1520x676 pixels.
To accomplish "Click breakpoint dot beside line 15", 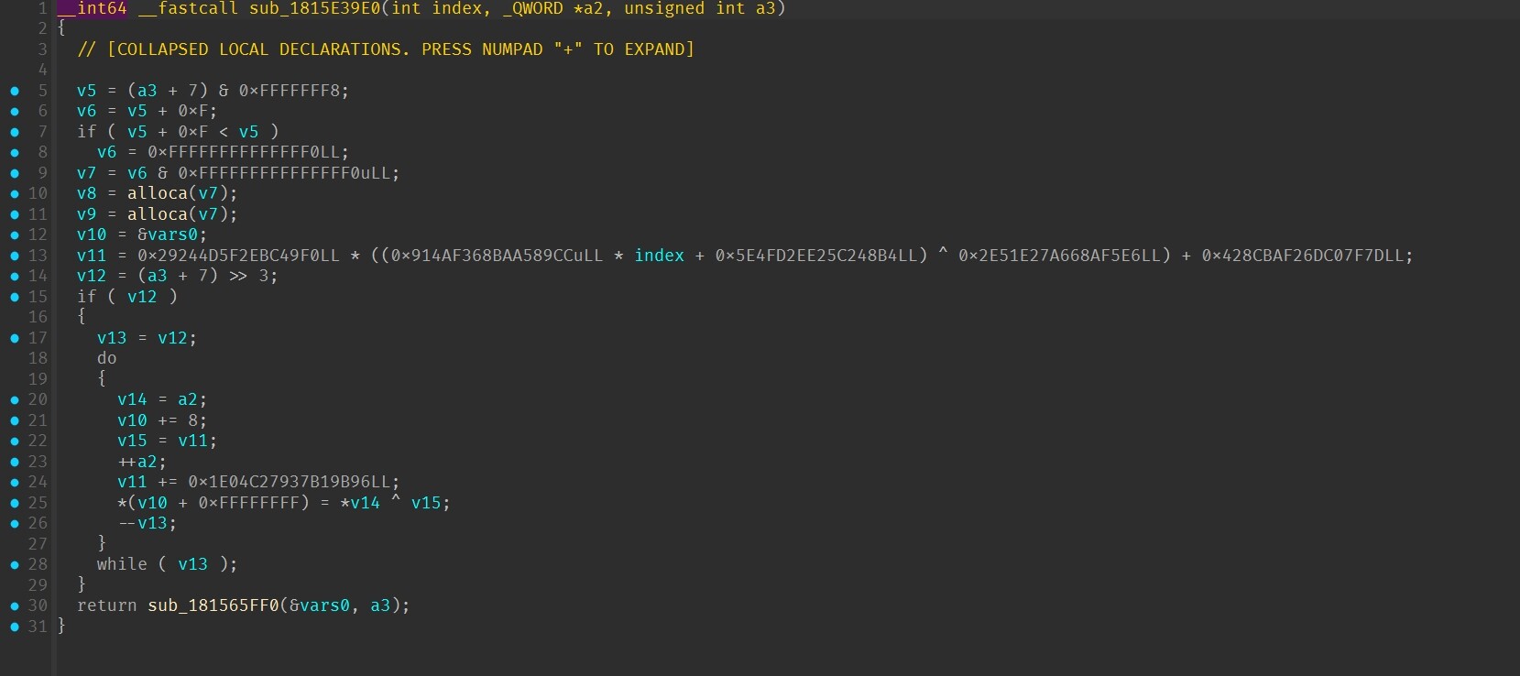I will 15,297.
